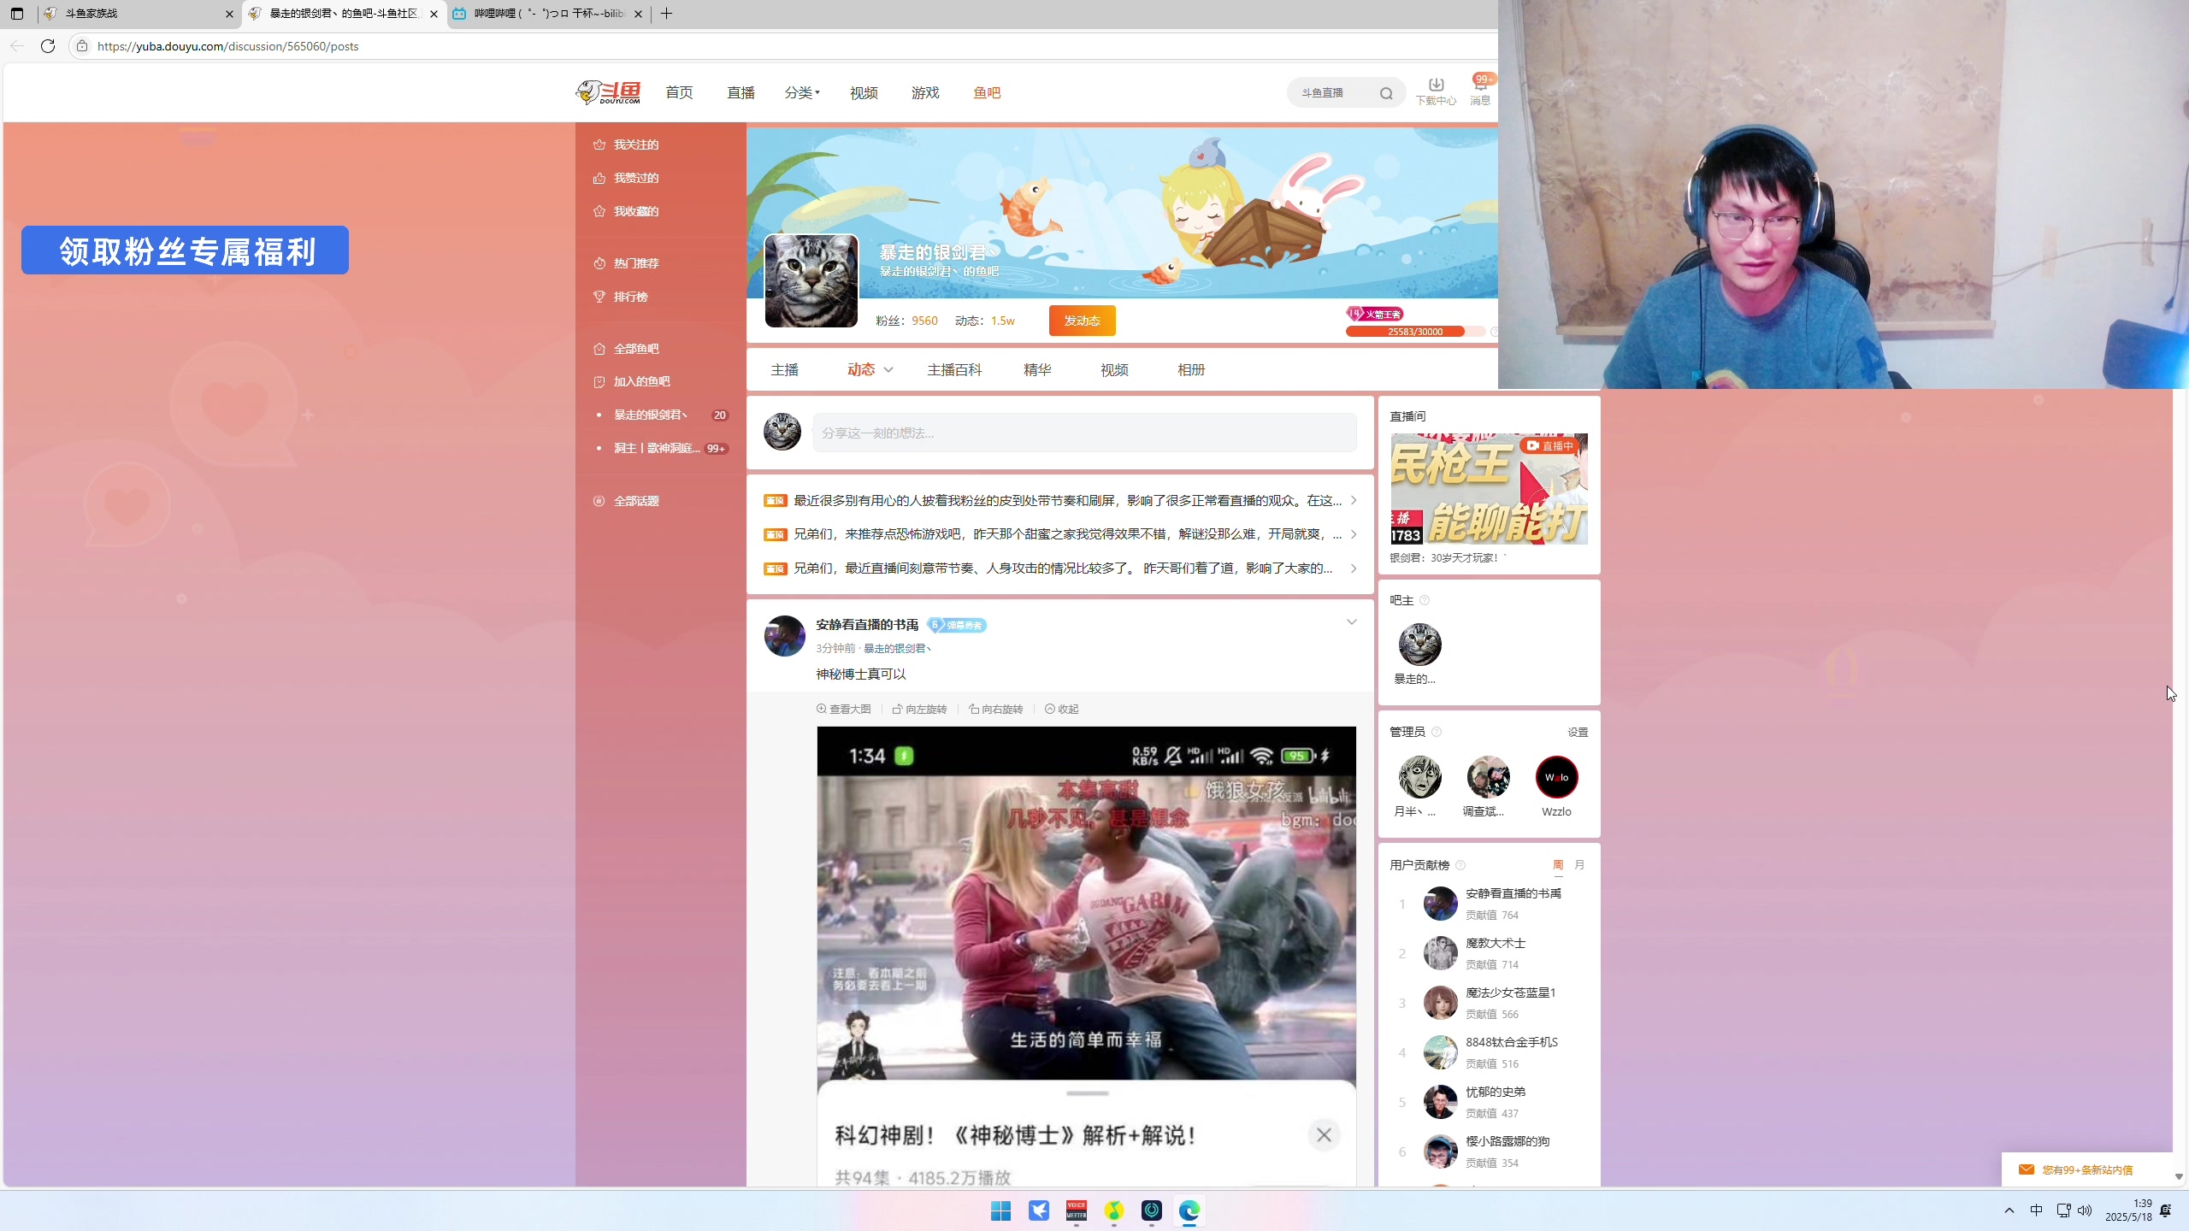
Task: Click 查看大图 above the post image
Action: tap(843, 709)
